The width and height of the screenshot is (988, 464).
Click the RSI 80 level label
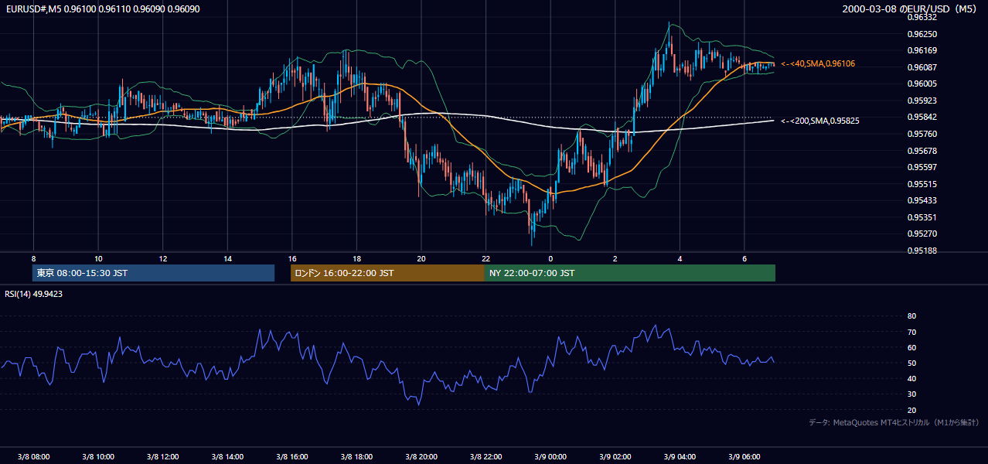(x=911, y=316)
